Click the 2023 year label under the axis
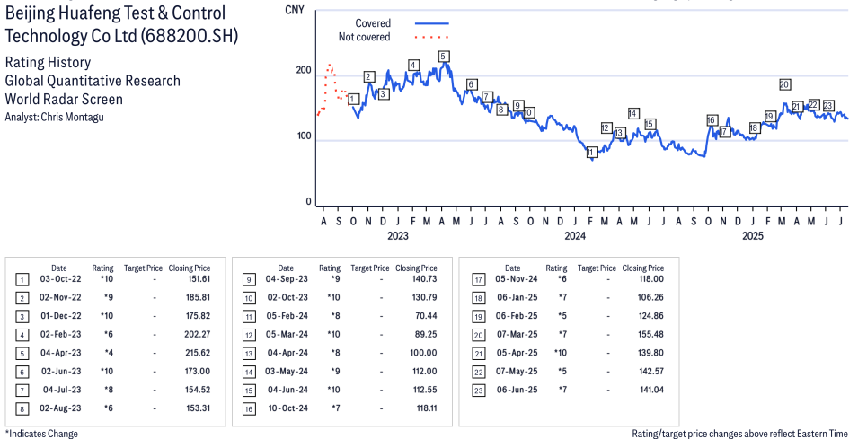Screen dimensions: 858x439 point(398,236)
